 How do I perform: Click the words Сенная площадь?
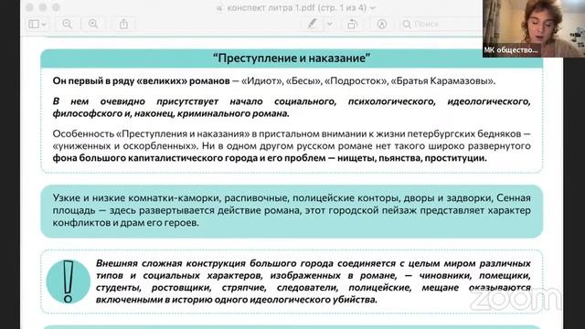tap(292, 204)
